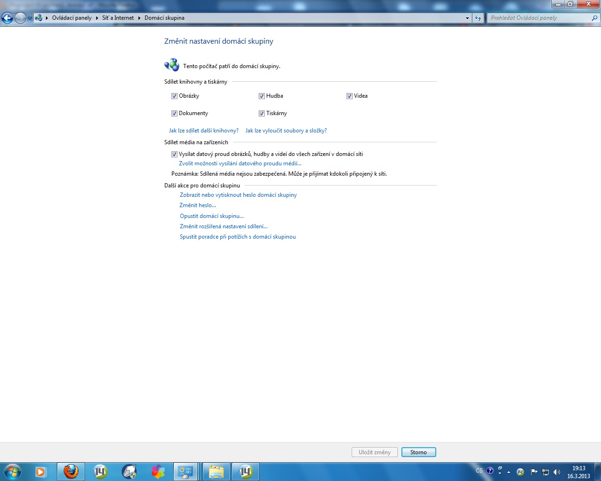601x481 pixels.
Task: Click the Změnit heslo link
Action: pos(198,205)
